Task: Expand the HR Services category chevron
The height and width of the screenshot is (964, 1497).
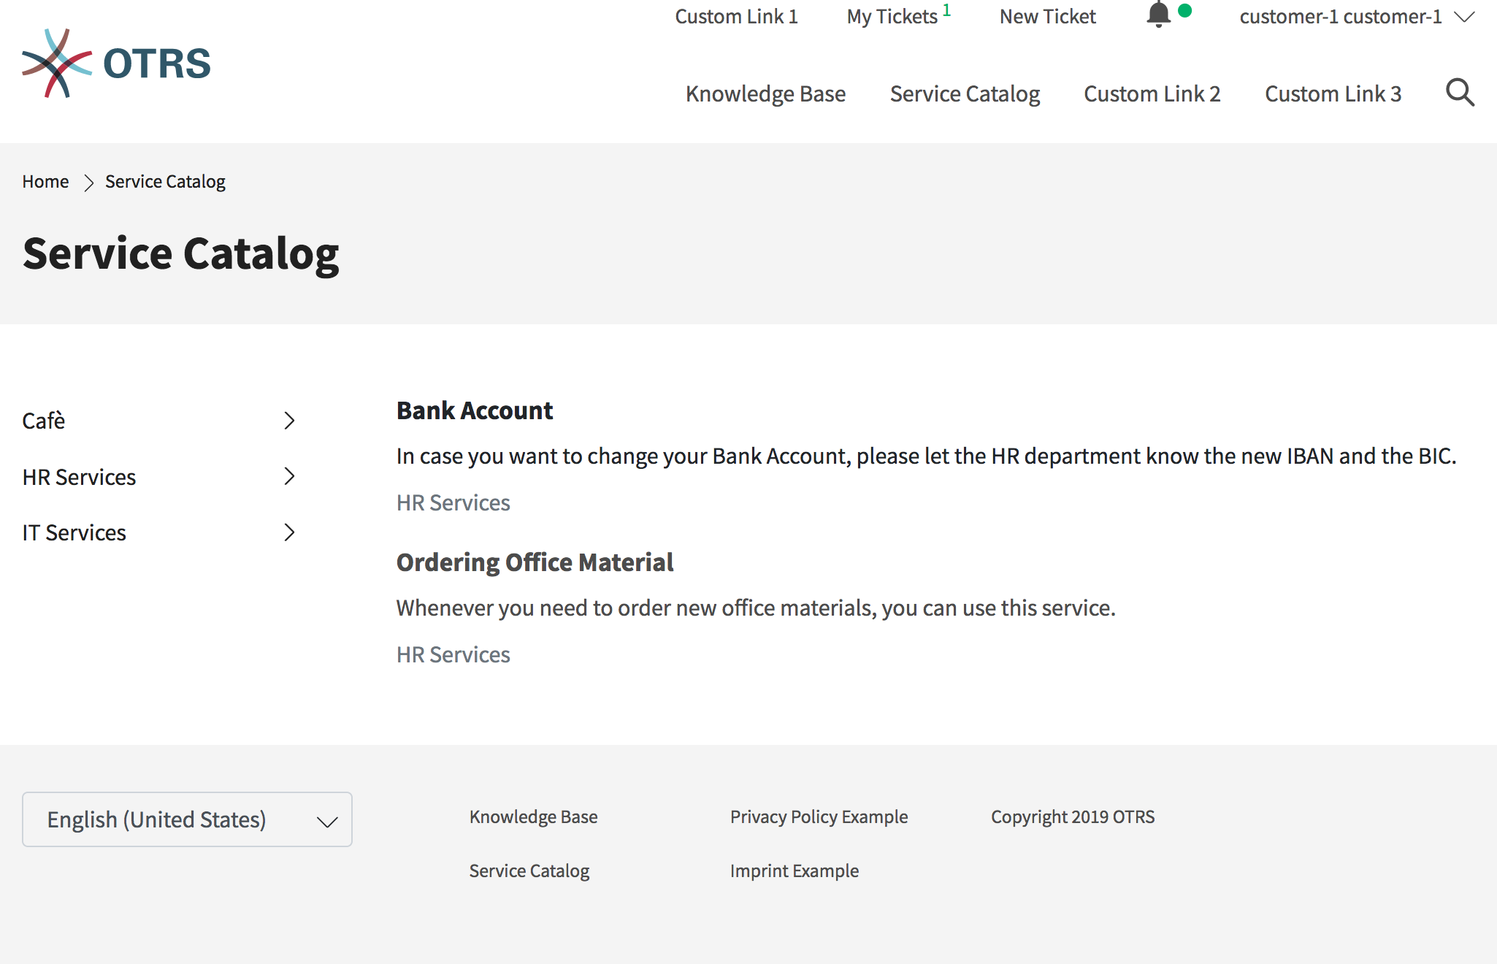Action: pyautogui.click(x=289, y=476)
